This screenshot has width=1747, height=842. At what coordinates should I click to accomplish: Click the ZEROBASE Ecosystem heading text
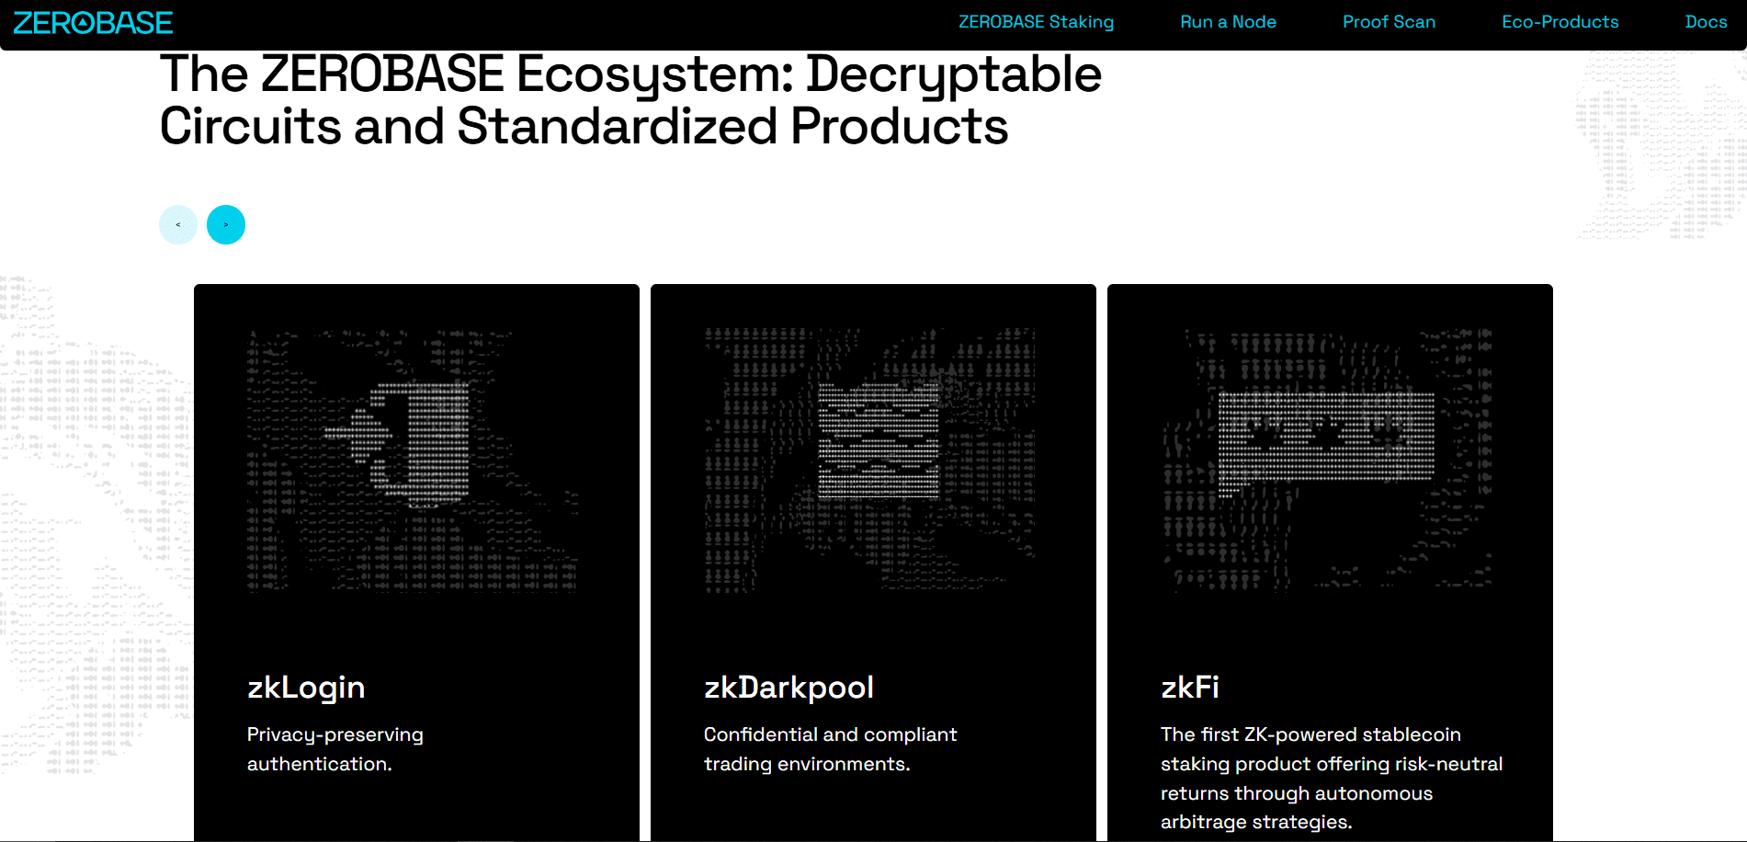(630, 100)
